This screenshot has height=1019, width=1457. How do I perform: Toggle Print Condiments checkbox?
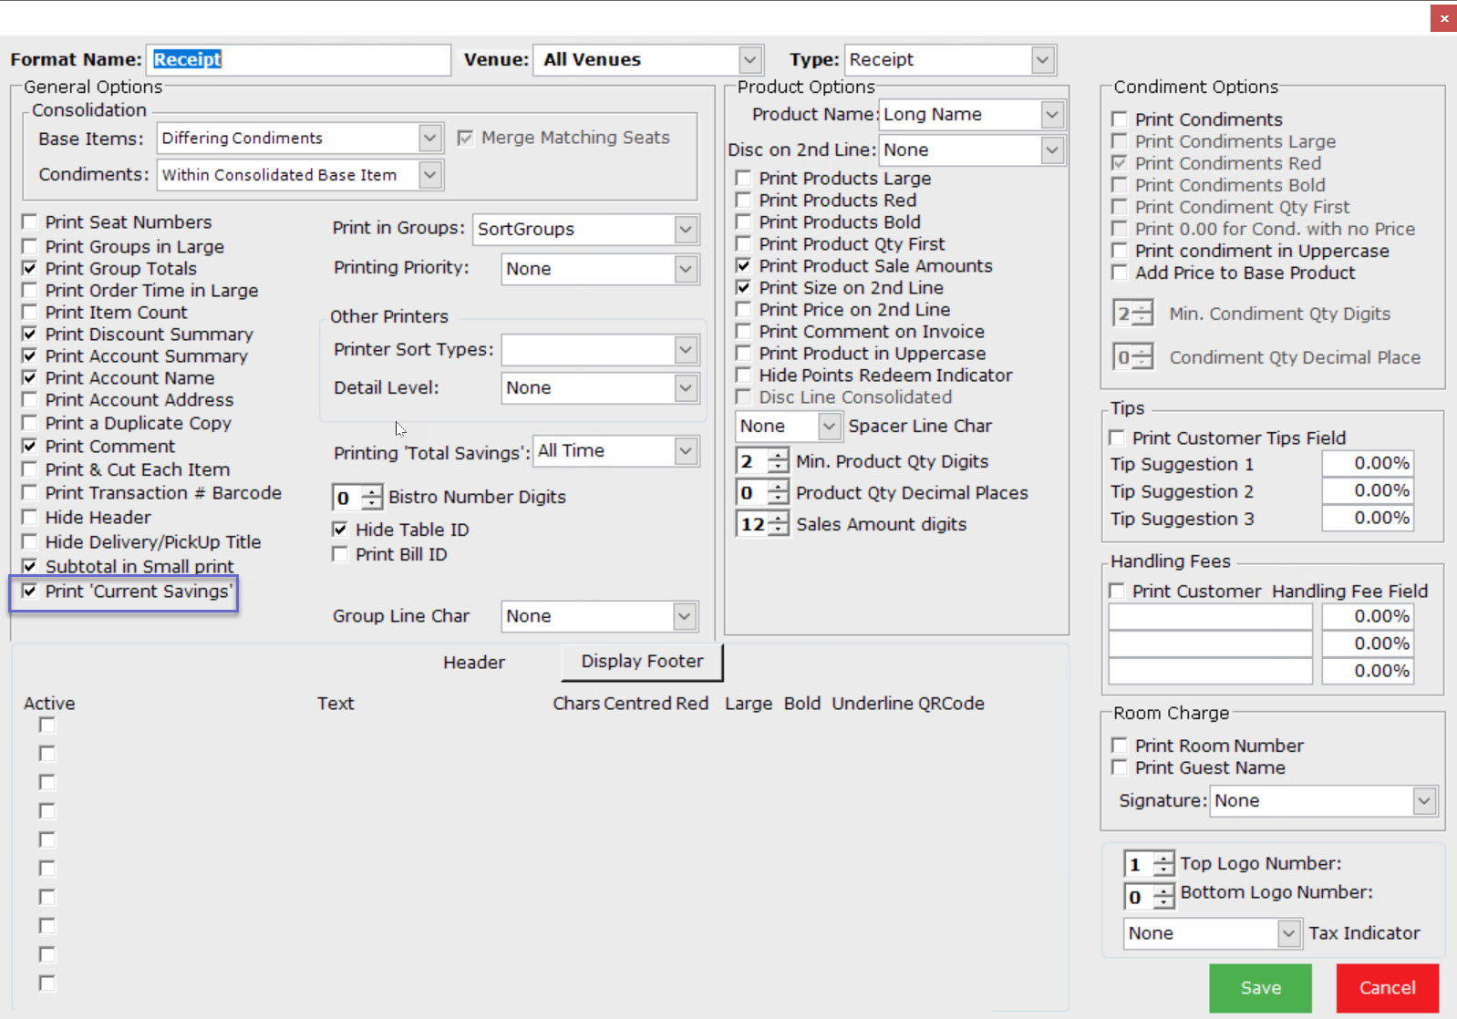[x=1120, y=119]
